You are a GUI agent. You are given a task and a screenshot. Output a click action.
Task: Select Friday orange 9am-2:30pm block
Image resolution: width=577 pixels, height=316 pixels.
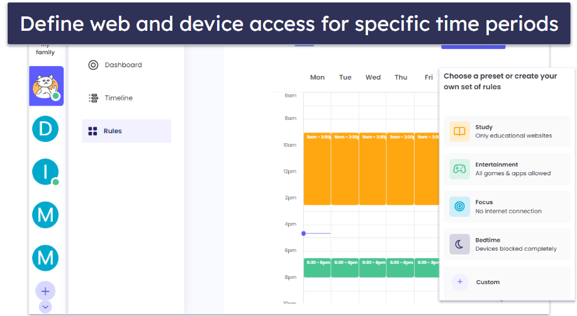click(427, 168)
